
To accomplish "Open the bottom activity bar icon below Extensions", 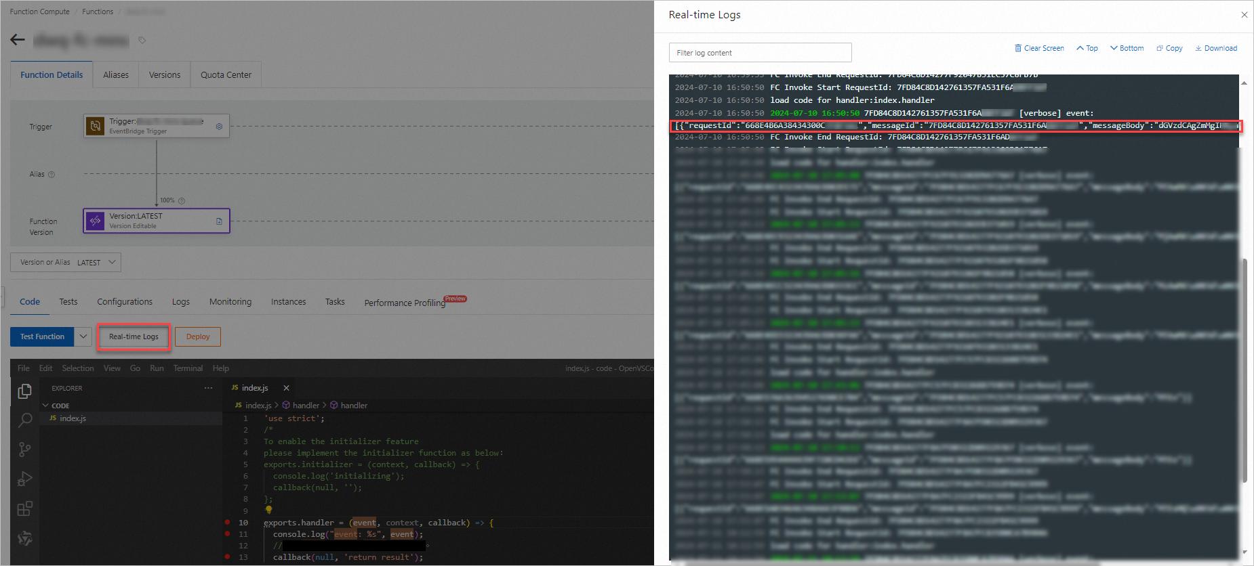I will click(24, 538).
